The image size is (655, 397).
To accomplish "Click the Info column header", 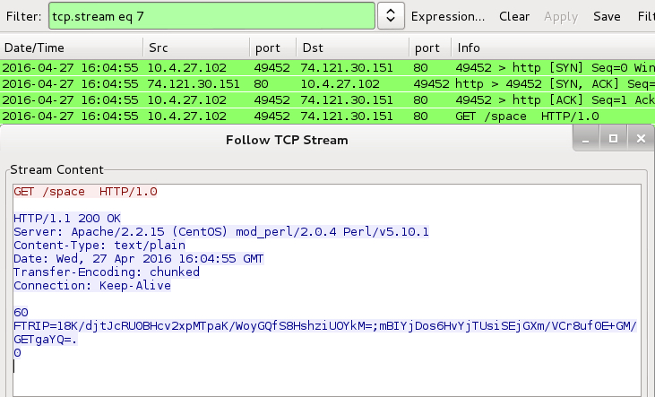I will click(x=469, y=47).
